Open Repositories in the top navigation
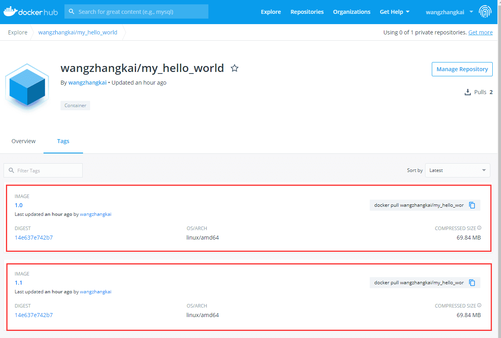The image size is (501, 338). [x=307, y=12]
